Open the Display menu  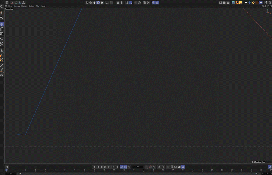point(24,6)
